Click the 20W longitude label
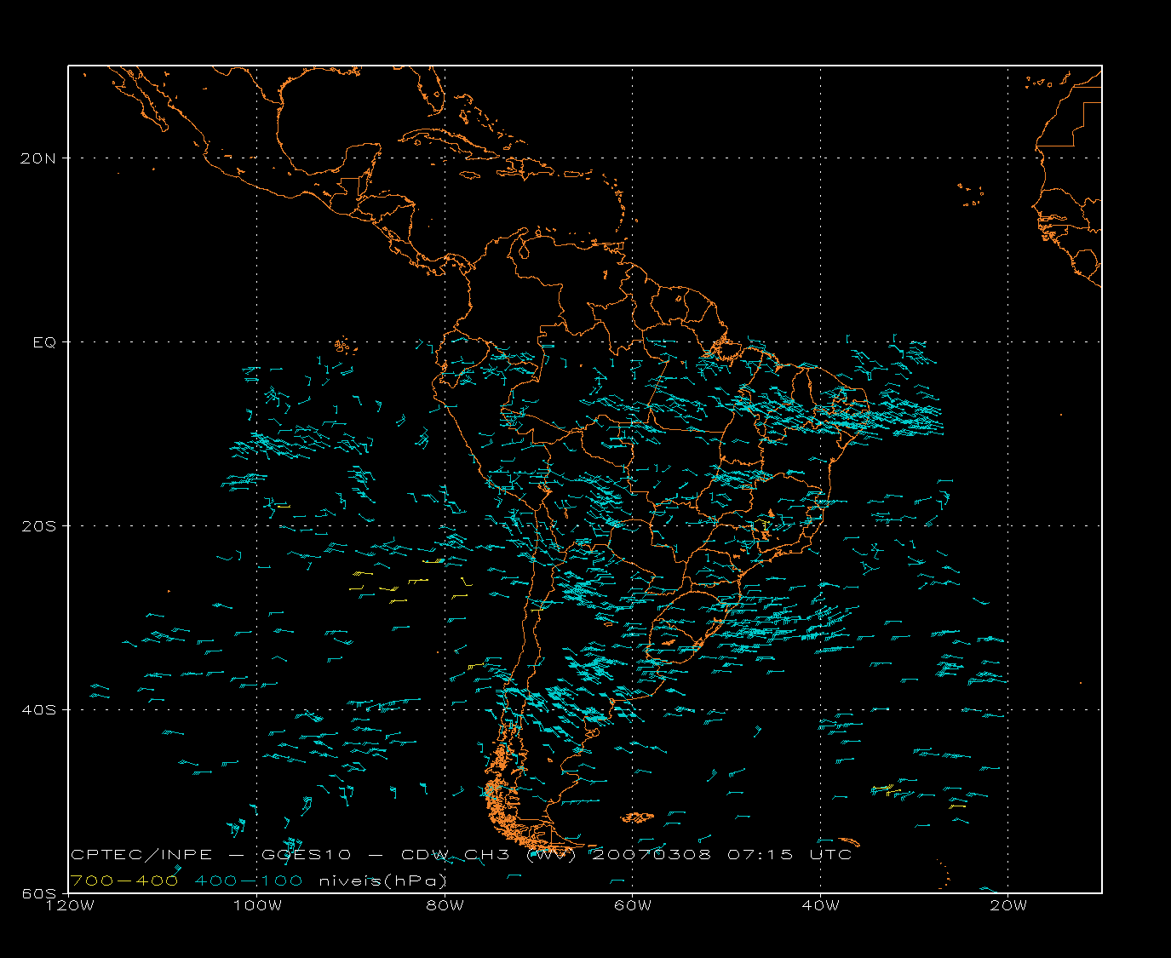 (1007, 905)
